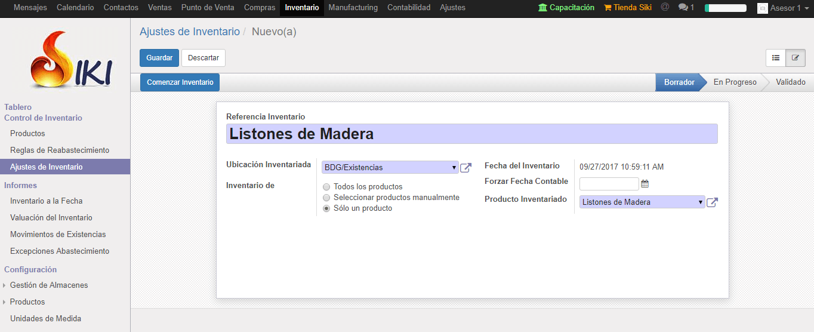Open Movimientos de Existencias
This screenshot has height=332, width=814.
[x=58, y=234]
